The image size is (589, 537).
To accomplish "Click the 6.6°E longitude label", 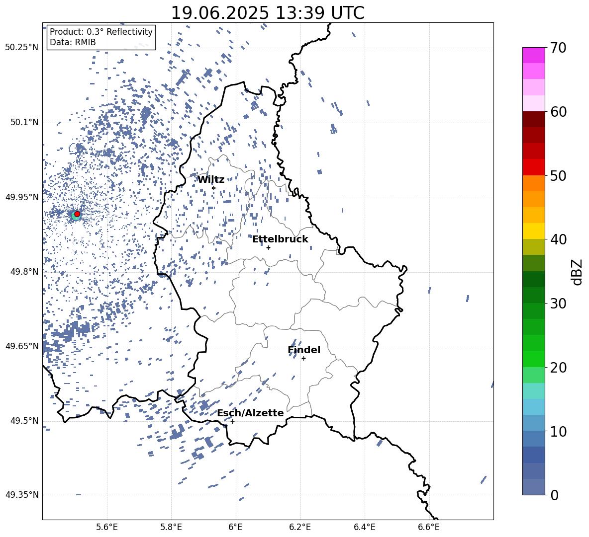I will (x=429, y=527).
